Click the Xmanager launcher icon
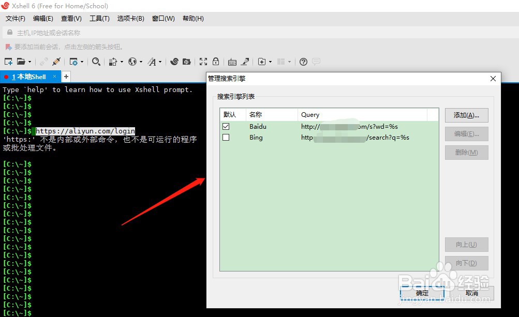 point(187,62)
